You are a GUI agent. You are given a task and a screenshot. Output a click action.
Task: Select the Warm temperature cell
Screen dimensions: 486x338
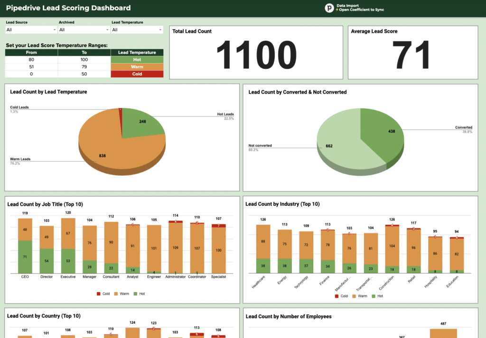[x=137, y=67]
